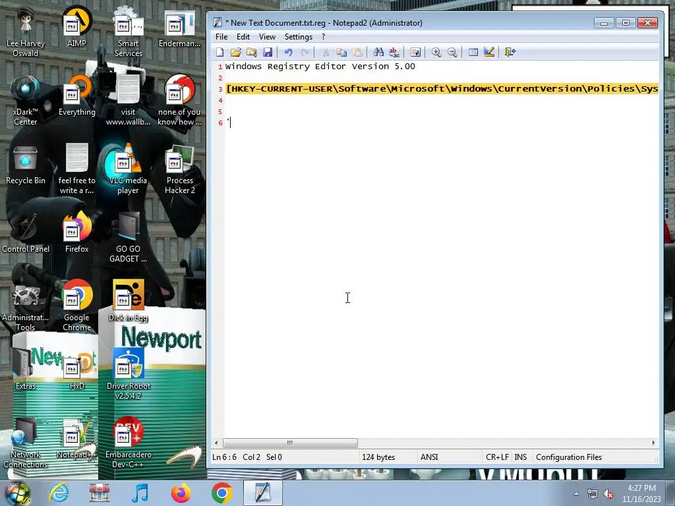Click the ANSI encoding status field
The height and width of the screenshot is (506, 675).
(429, 457)
